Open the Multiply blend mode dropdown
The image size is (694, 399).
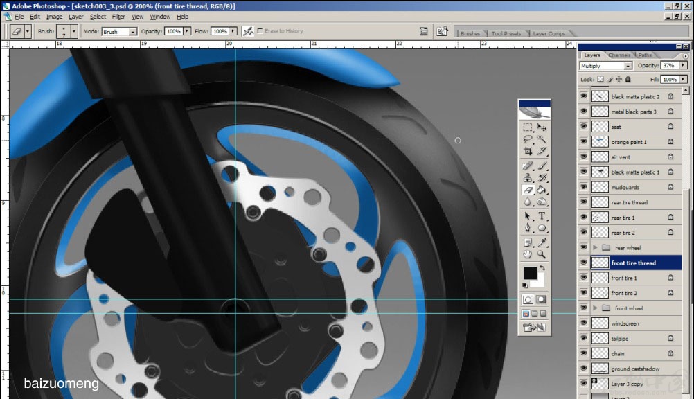point(605,66)
